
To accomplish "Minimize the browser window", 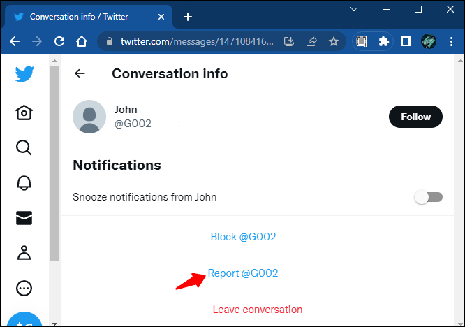I will tap(386, 9).
